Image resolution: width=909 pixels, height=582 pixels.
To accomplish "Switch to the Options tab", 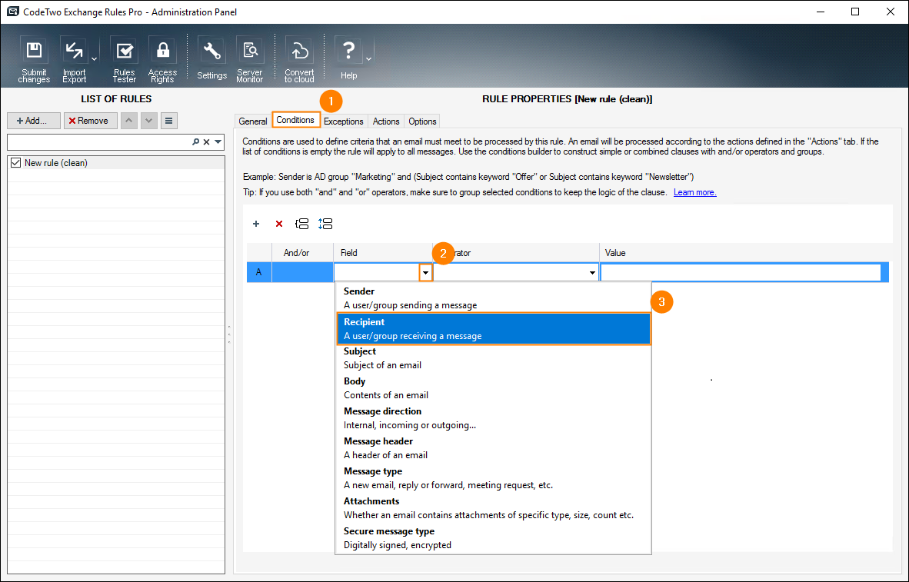I will coord(422,121).
